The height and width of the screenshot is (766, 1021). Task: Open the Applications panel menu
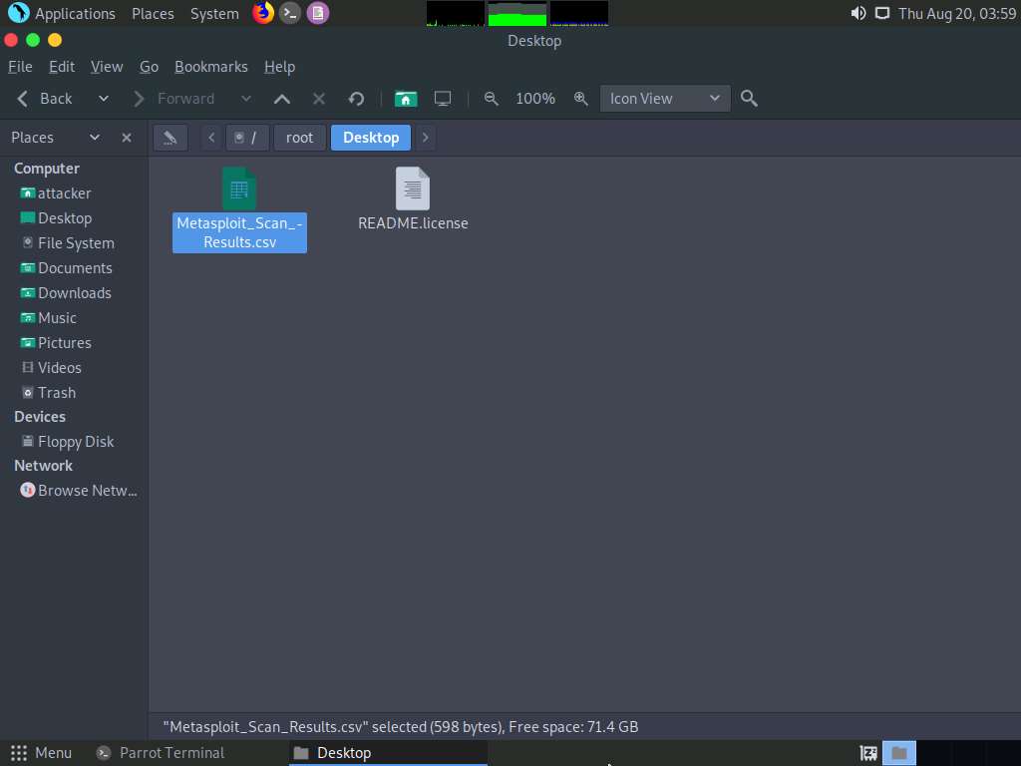pyautogui.click(x=63, y=13)
